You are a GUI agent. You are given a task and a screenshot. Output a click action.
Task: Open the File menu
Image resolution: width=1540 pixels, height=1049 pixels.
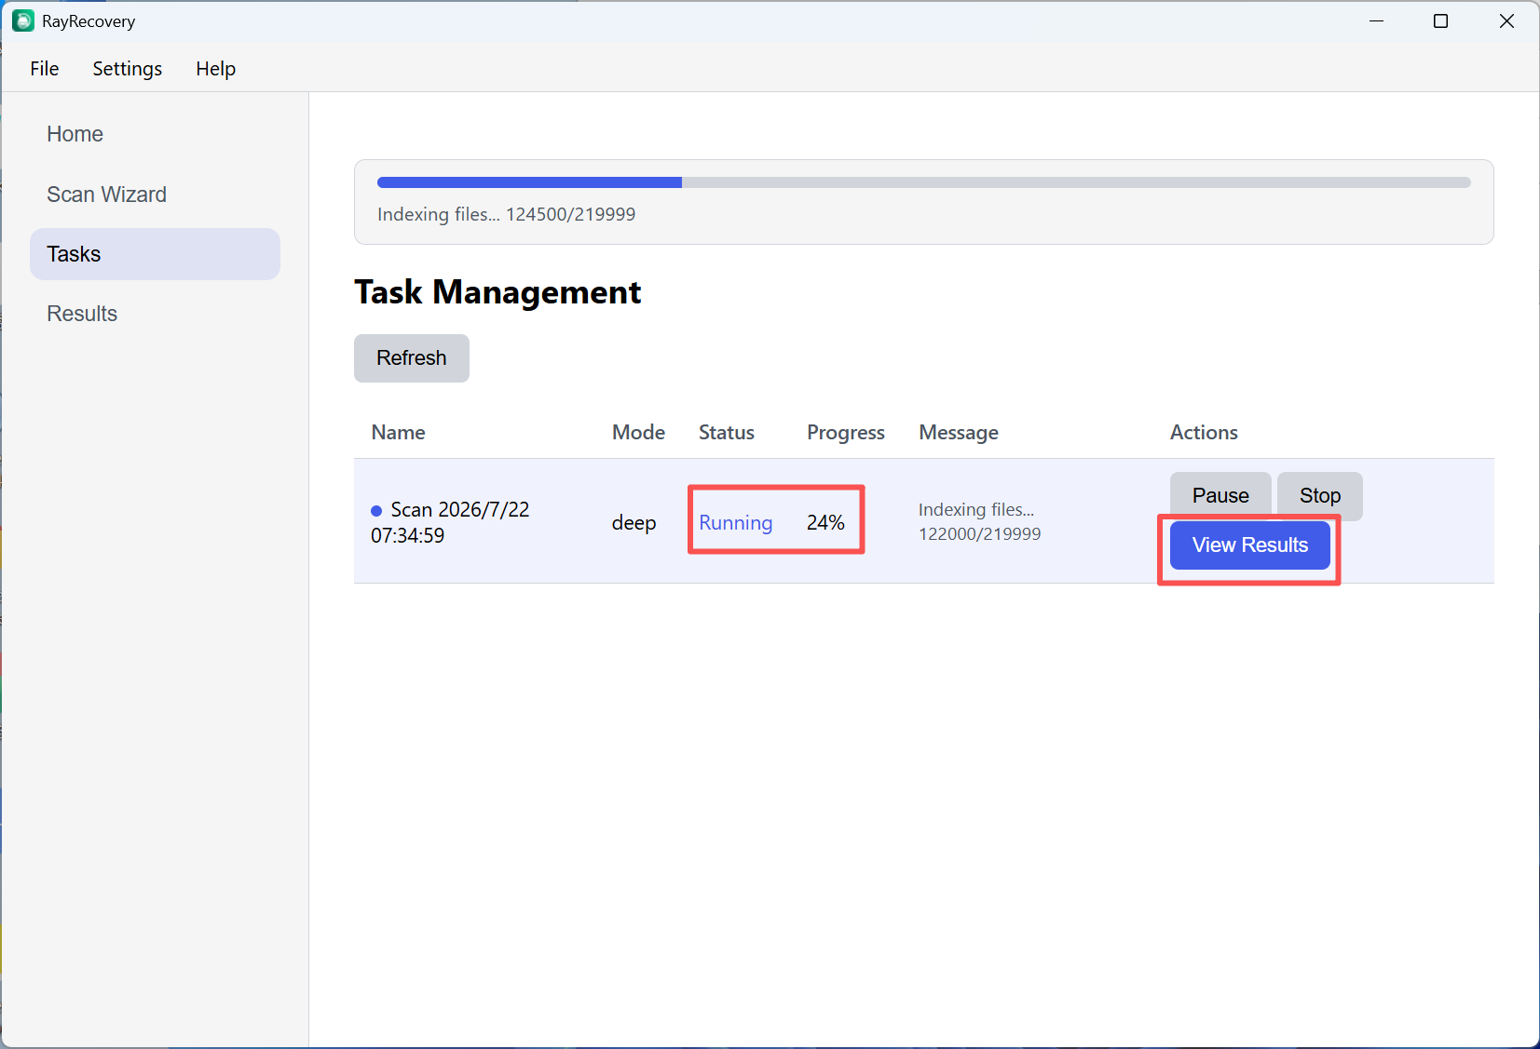(44, 69)
